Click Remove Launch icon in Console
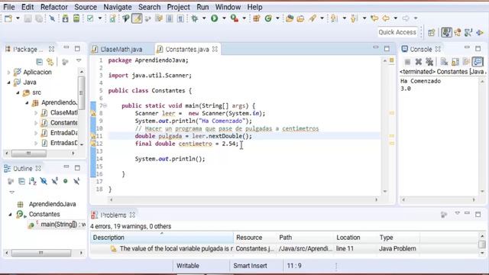Viewport: 489px width, 275px height. pos(419,62)
